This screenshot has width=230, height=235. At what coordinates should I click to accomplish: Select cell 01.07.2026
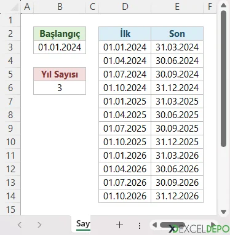pyautogui.click(x=125, y=182)
